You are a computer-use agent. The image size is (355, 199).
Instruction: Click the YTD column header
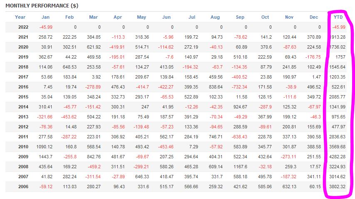point(338,17)
